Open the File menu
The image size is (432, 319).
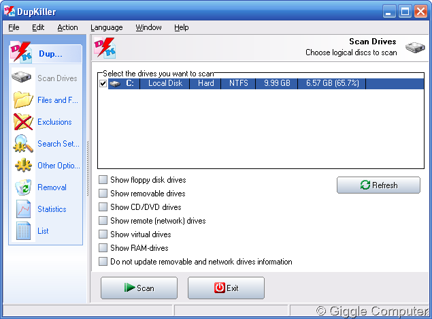pos(14,27)
